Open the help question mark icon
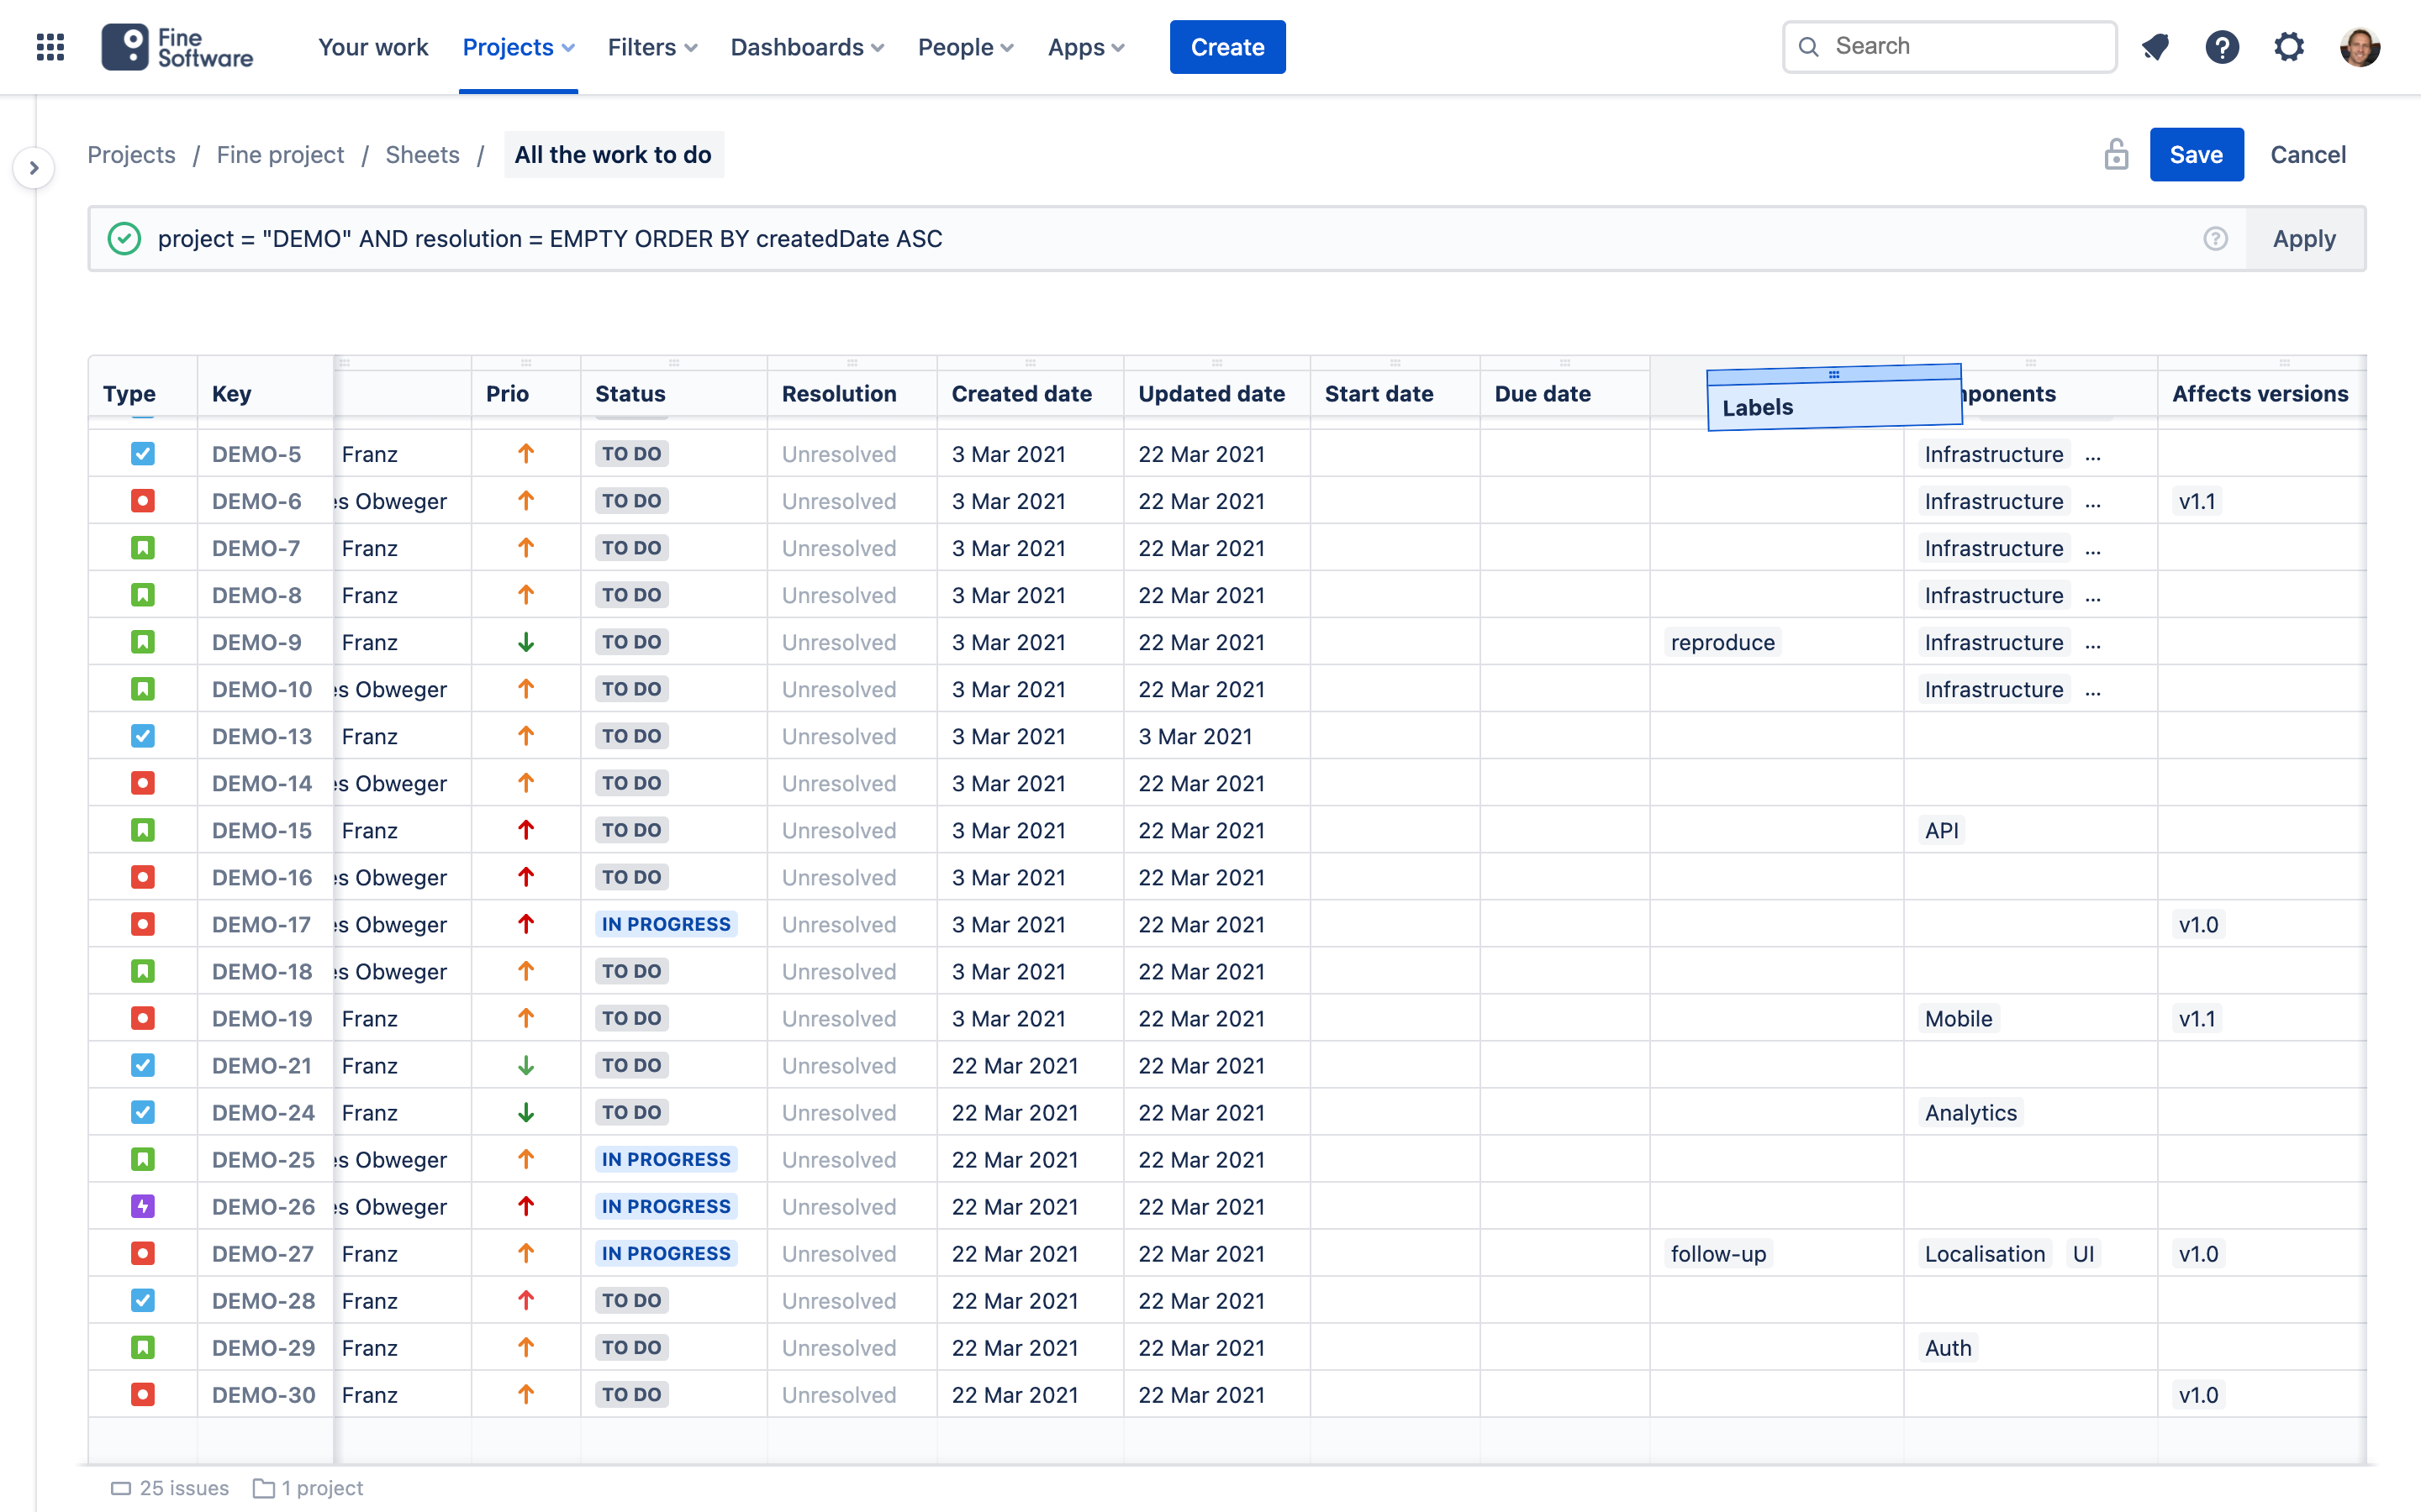The width and height of the screenshot is (2421, 1512). pyautogui.click(x=2222, y=47)
